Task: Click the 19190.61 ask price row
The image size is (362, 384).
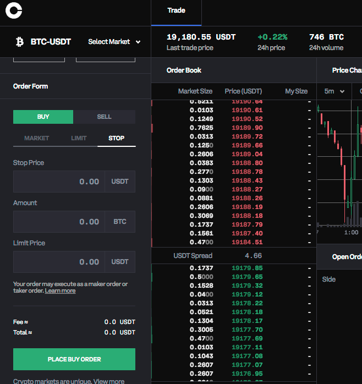Action: coord(247,110)
